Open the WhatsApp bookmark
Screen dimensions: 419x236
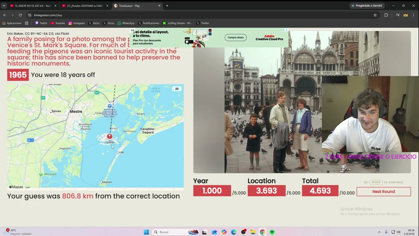click(x=126, y=23)
